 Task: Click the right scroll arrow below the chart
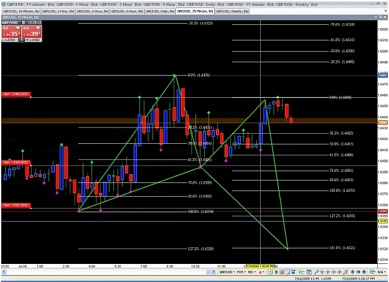pyautogui.click(x=213, y=272)
